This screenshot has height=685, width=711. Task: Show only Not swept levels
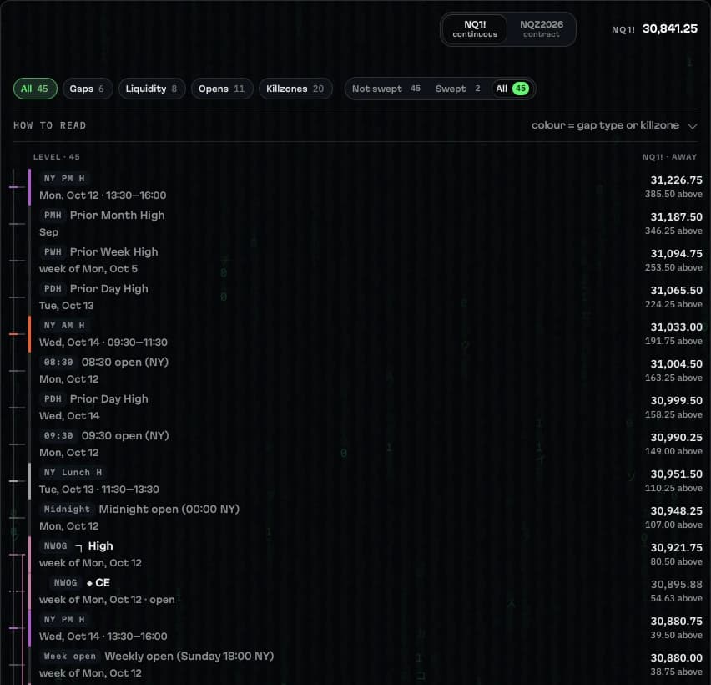click(386, 89)
